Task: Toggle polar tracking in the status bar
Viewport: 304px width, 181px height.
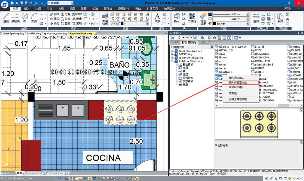Action: point(71,178)
